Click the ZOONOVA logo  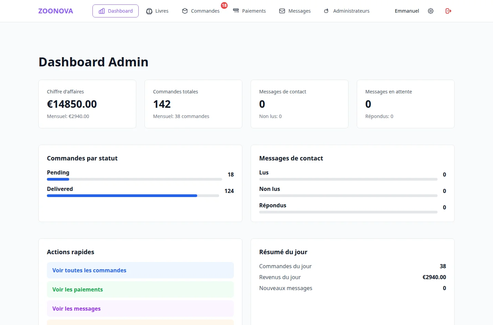click(x=55, y=11)
